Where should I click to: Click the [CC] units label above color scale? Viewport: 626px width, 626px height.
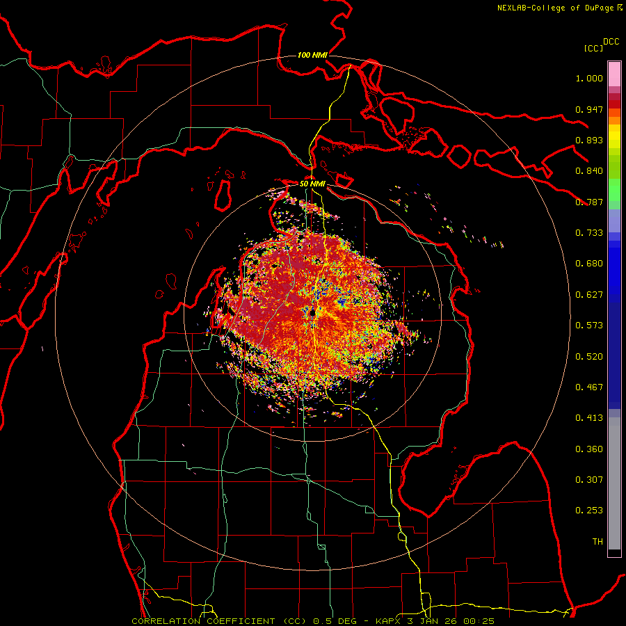[x=593, y=48]
